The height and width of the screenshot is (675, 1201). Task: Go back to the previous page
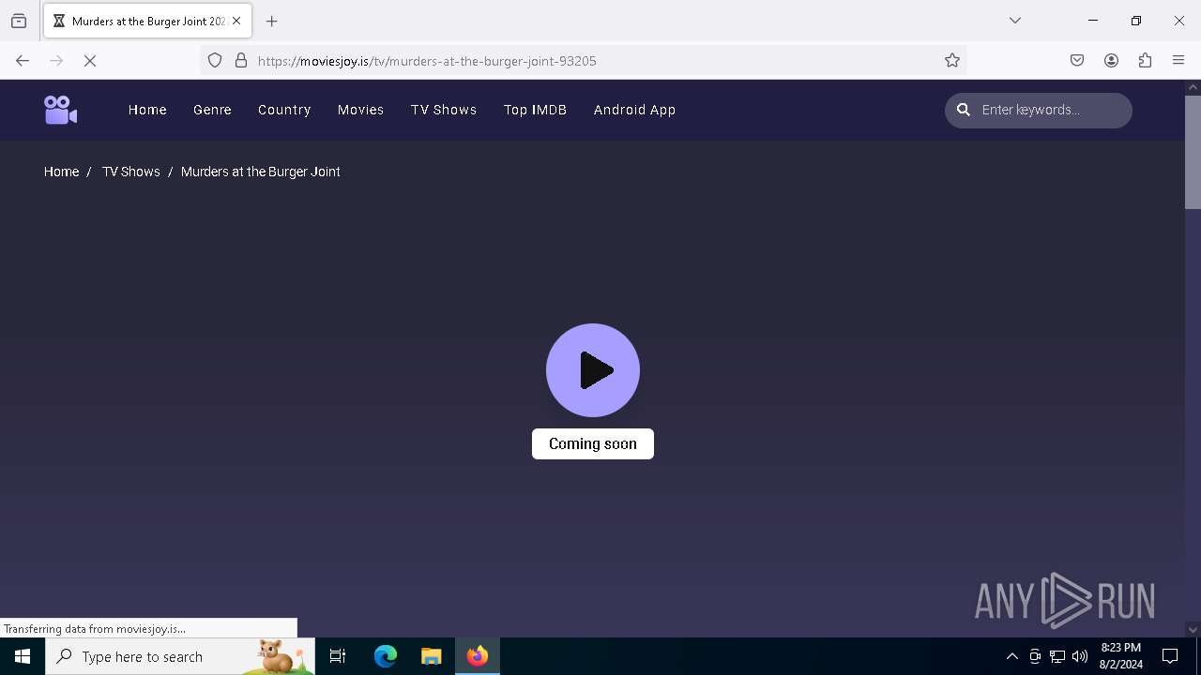point(23,61)
